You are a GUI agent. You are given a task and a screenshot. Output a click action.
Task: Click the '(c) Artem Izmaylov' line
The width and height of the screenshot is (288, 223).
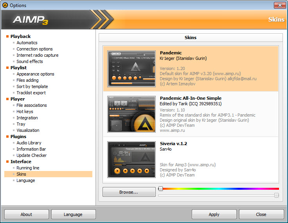pyautogui.click(x=178, y=84)
